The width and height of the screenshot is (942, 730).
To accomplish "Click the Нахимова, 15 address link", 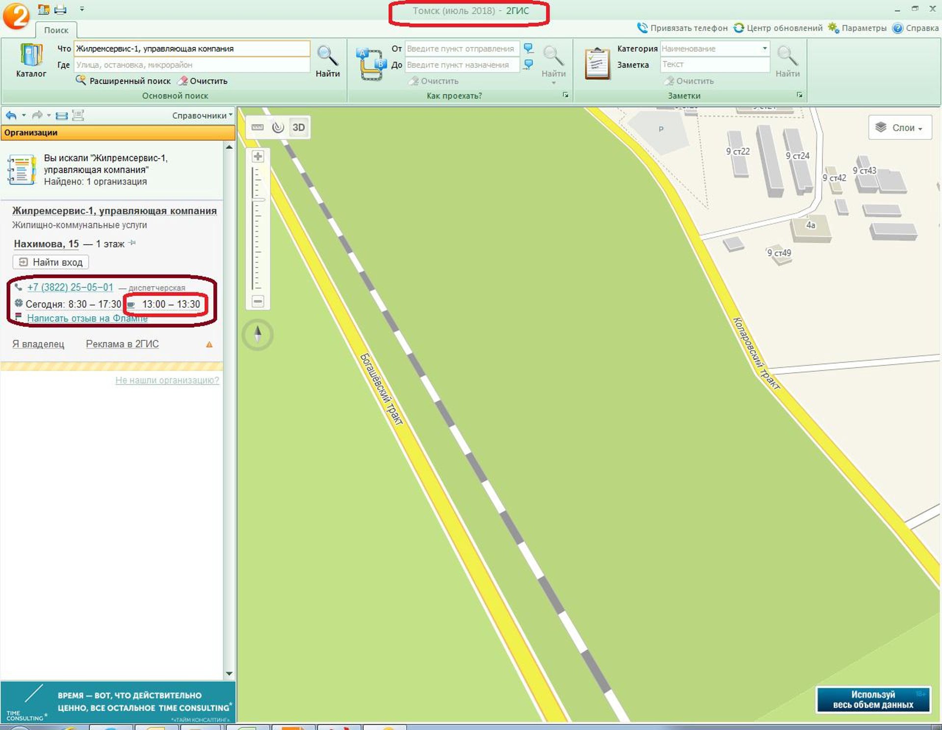I will (46, 244).
